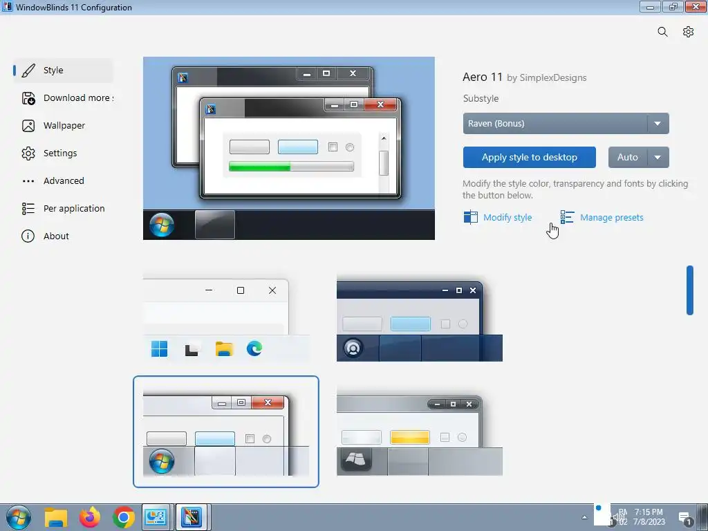
Task: Expand the Raven (Bonus) substyle dropdown
Action: (658, 123)
